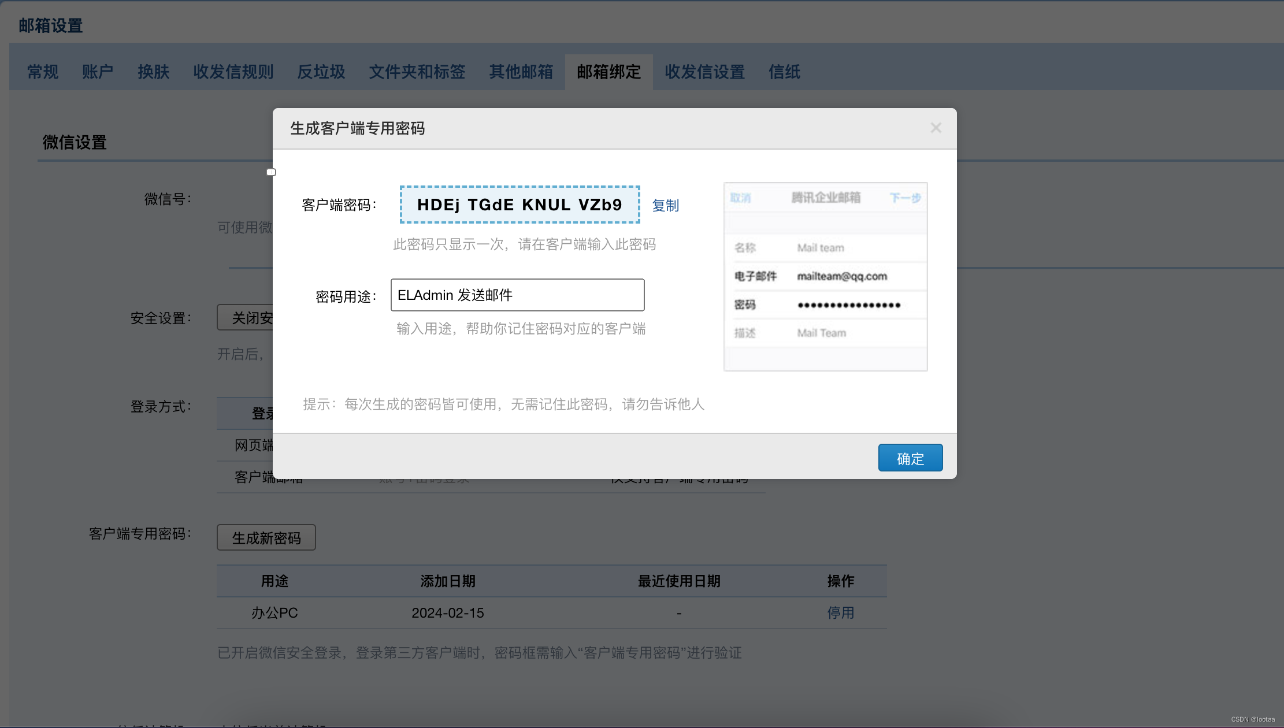Close the generate password dialog
The width and height of the screenshot is (1284, 728).
point(936,128)
